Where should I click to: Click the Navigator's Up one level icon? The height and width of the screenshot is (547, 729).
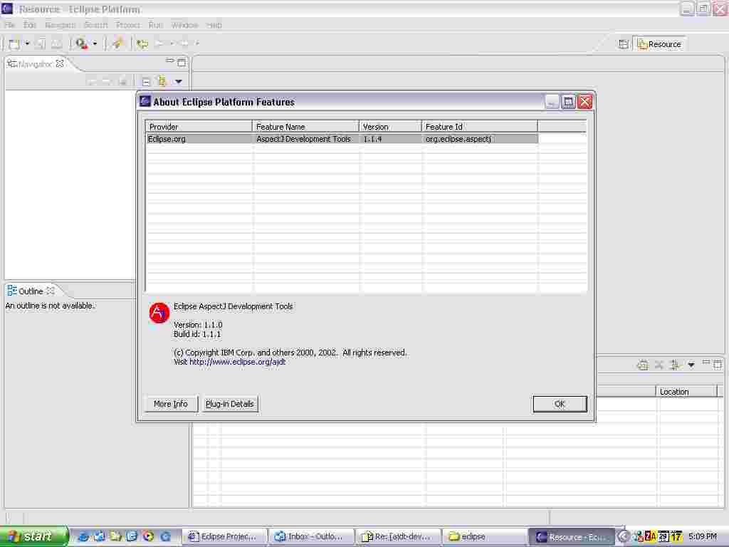coord(122,82)
